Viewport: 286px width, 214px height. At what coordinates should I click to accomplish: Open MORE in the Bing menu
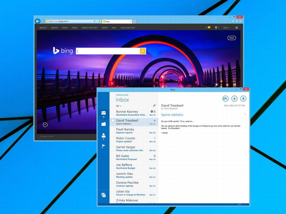(x=104, y=28)
